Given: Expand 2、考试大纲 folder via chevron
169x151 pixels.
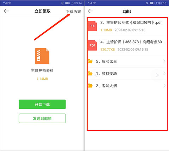Looking at the screenshot, I should point(164,86).
